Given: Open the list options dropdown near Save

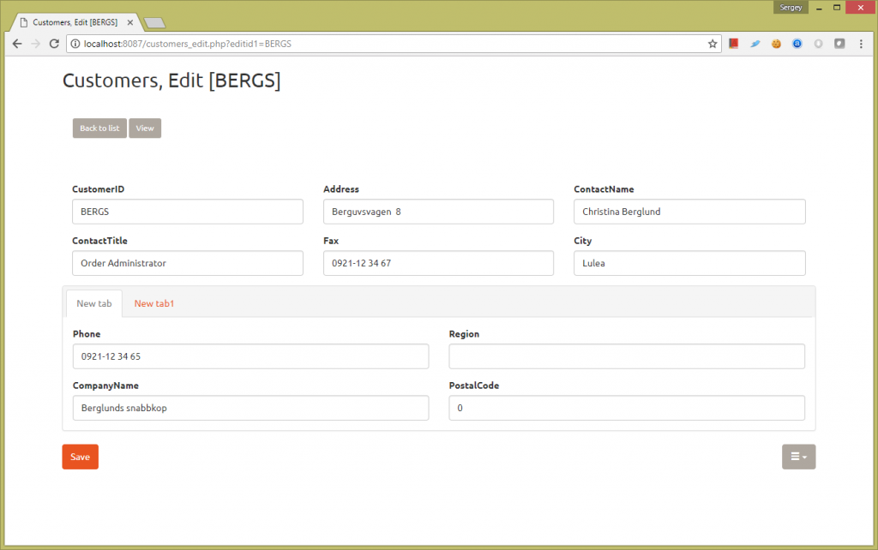Looking at the screenshot, I should click(798, 457).
